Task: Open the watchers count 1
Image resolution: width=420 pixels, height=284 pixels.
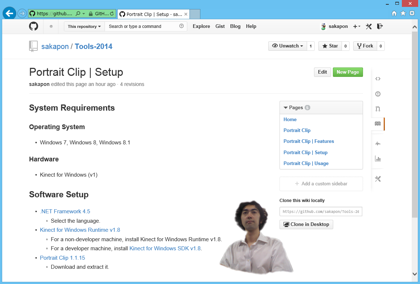Action: click(311, 46)
